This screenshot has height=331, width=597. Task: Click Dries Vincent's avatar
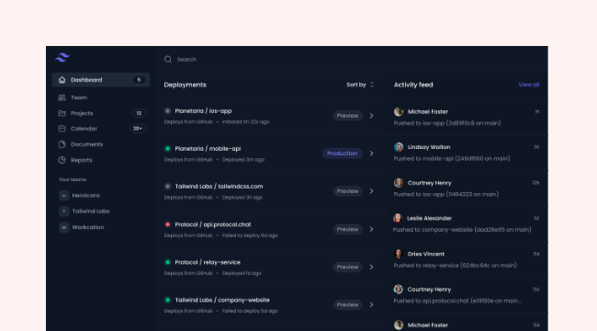(x=399, y=254)
